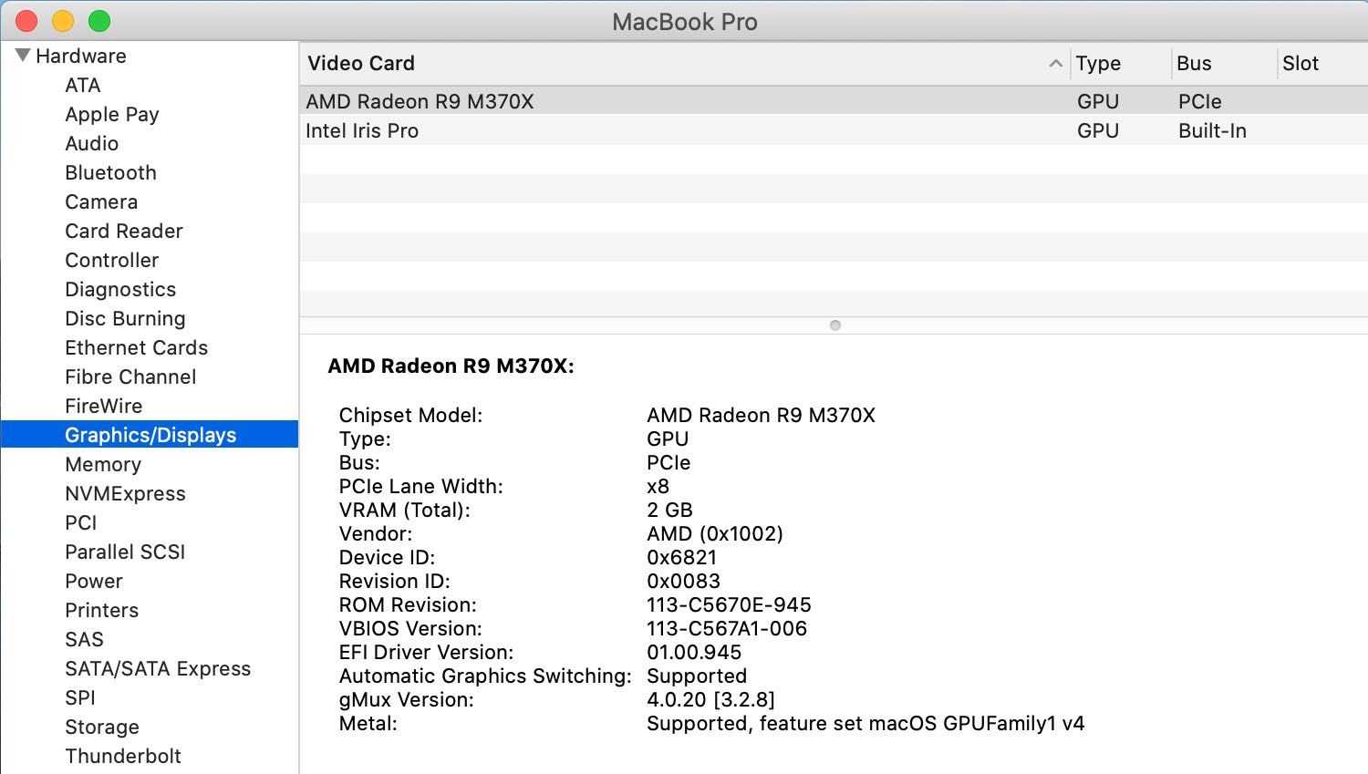Viewport: 1368px width, 774px height.
Task: Click the window title MacBook Pro
Action: (684, 22)
